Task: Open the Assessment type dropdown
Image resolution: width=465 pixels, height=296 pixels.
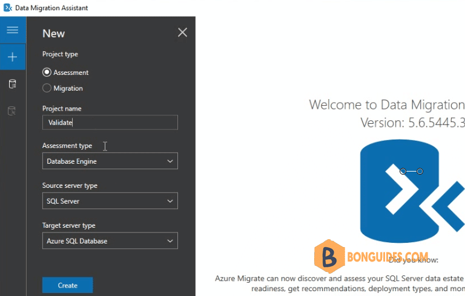Action: [x=110, y=161]
